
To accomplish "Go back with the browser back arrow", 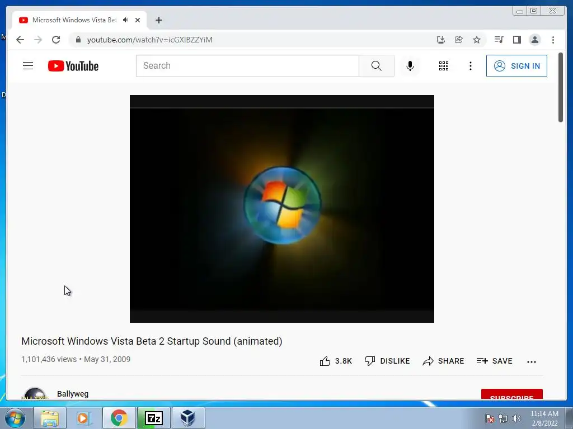I will click(20, 40).
